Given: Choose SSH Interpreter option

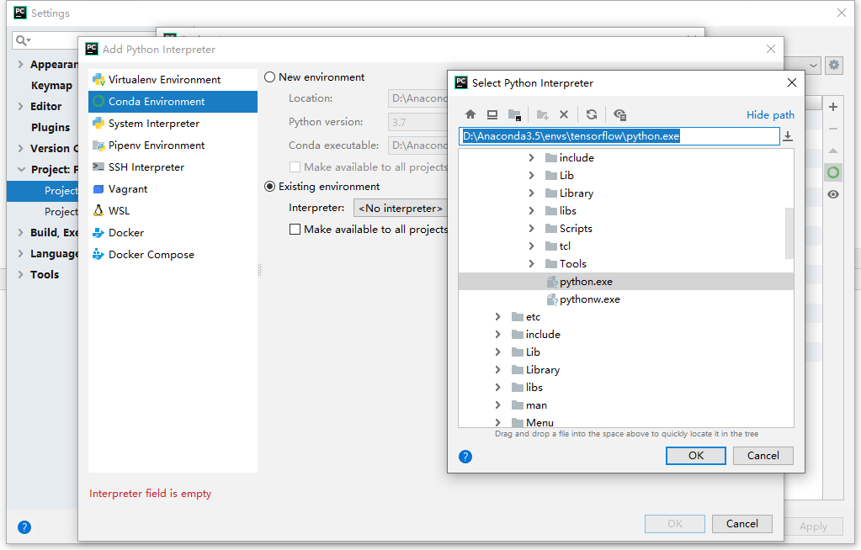Looking at the screenshot, I should tap(173, 167).
